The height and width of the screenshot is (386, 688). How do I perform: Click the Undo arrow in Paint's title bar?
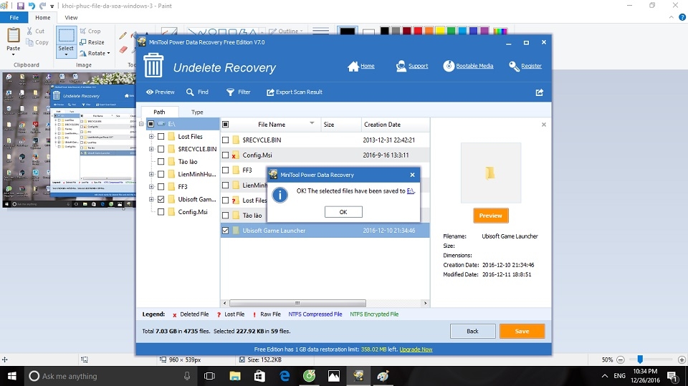coord(32,6)
